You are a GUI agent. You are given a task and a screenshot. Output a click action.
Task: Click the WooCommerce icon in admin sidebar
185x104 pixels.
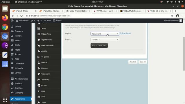(12, 79)
